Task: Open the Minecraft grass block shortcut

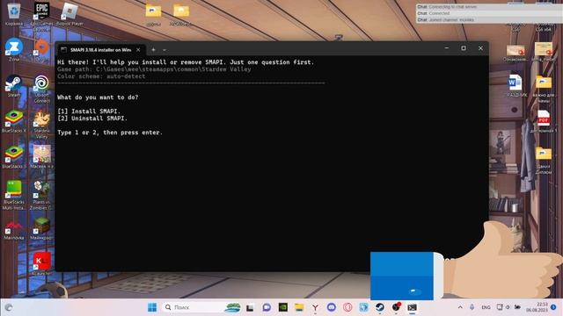Action: (41, 228)
